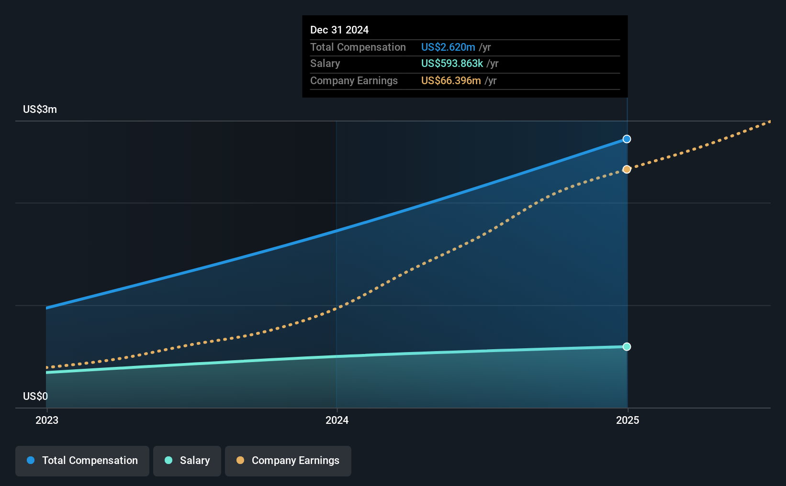Click the US$0 y-axis label

[35, 396]
